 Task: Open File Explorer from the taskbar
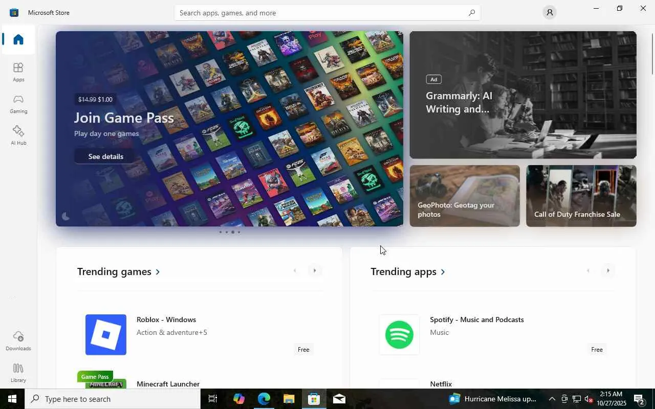[x=289, y=399]
